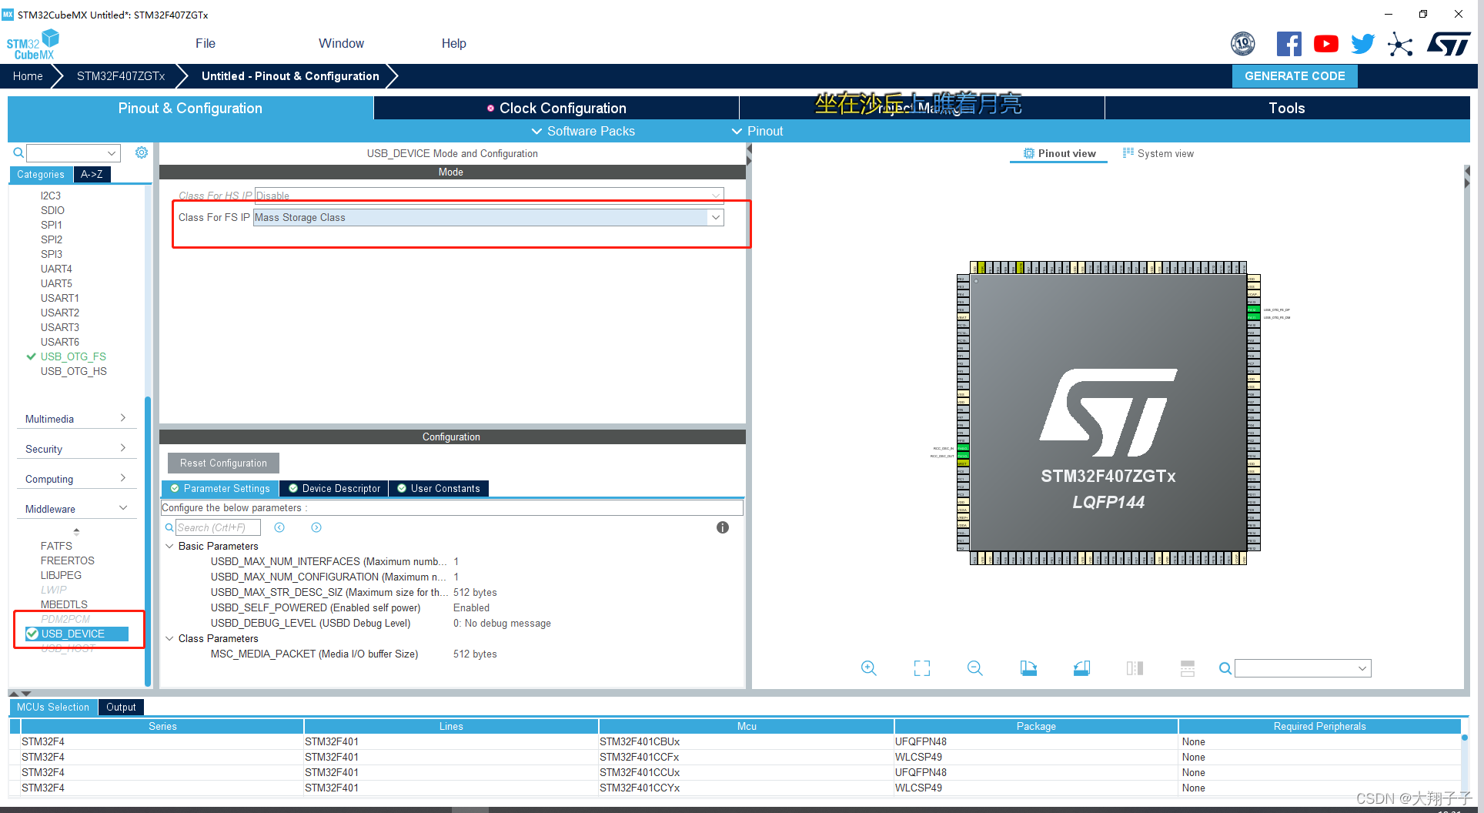Open the peripherals search settings gear icon

pyautogui.click(x=141, y=152)
